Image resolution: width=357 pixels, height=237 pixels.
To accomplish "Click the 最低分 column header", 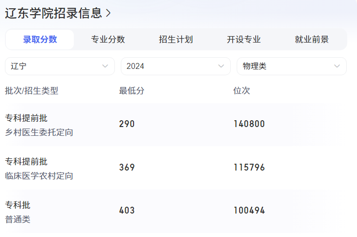I will (132, 90).
